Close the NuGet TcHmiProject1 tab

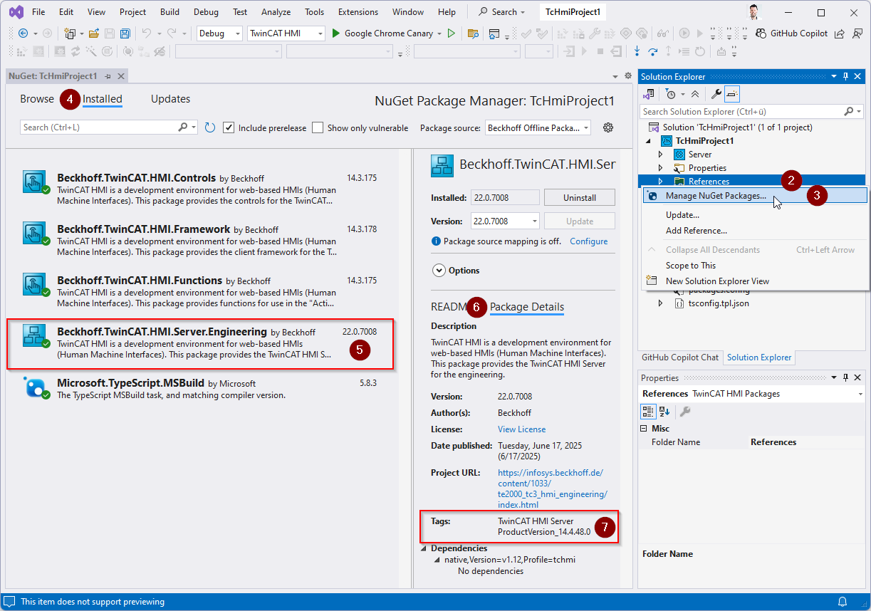121,76
